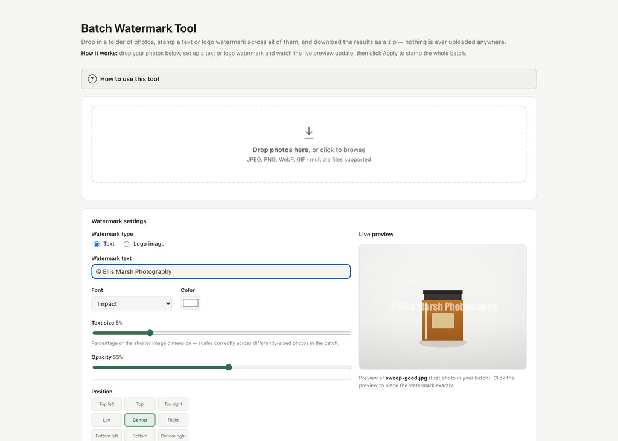This screenshot has height=441, width=618.
Task: Set position to Top
Action: 140,404
